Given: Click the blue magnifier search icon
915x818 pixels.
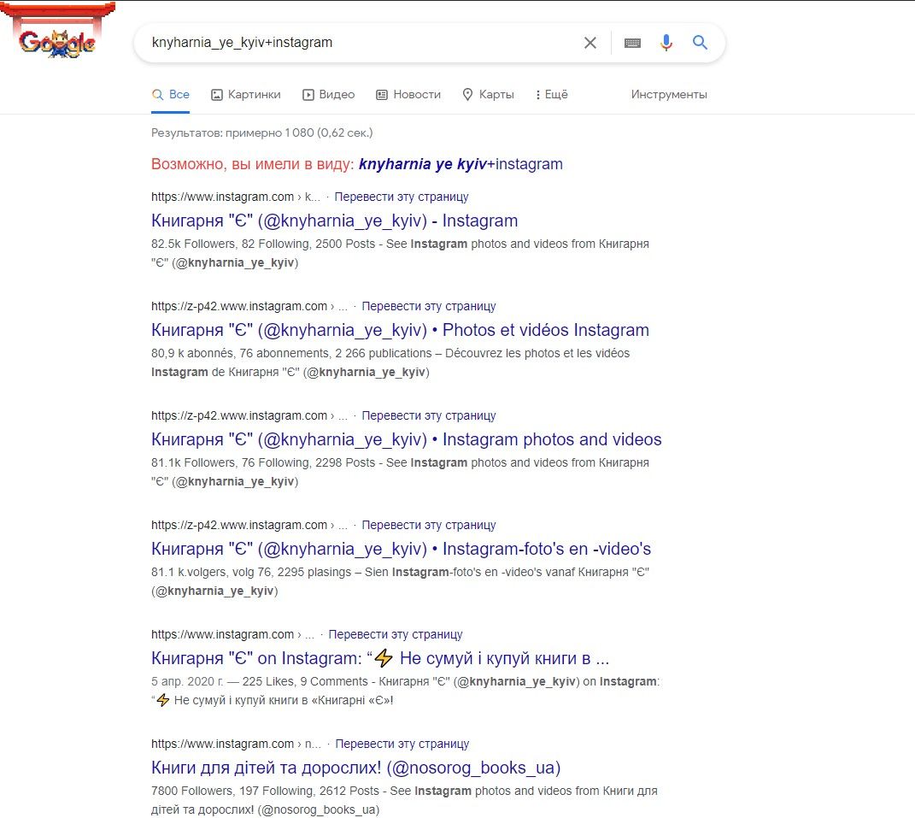Looking at the screenshot, I should point(700,42).
